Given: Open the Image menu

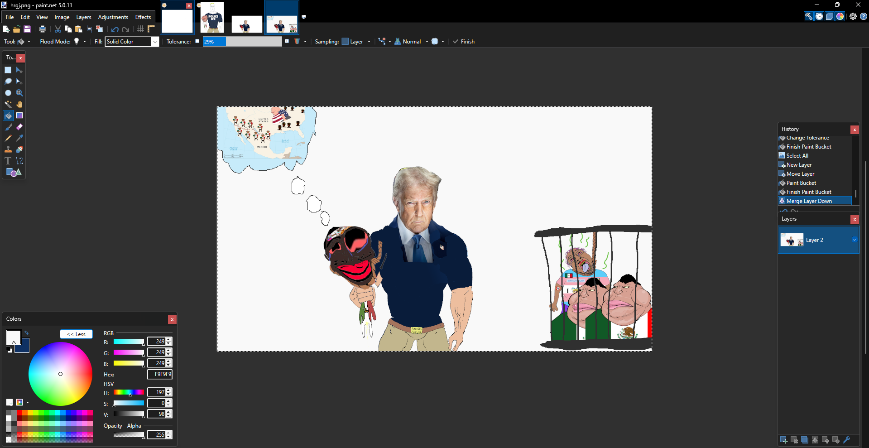Looking at the screenshot, I should 62,17.
